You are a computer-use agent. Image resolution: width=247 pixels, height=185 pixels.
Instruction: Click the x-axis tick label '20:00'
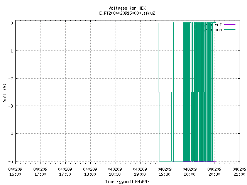tap(189, 174)
